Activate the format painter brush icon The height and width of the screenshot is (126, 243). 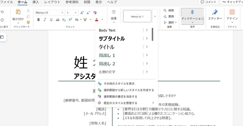tap(28, 23)
